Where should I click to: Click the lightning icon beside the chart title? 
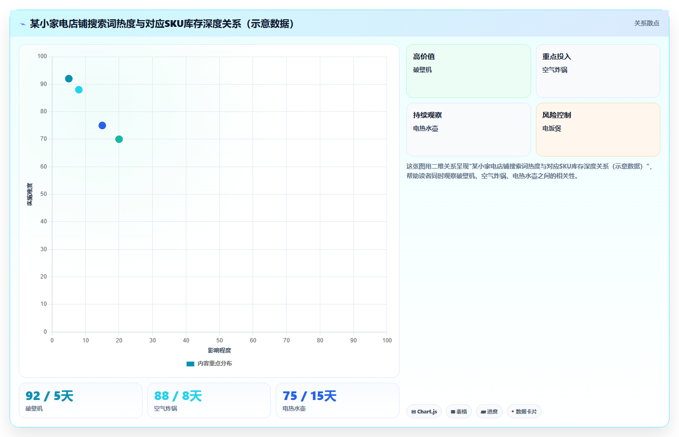[x=23, y=24]
